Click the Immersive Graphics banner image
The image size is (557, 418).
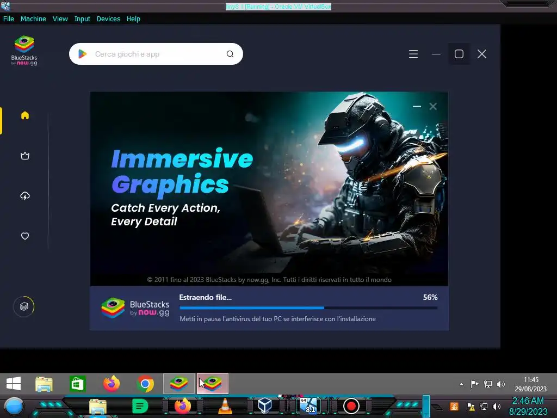click(x=269, y=189)
